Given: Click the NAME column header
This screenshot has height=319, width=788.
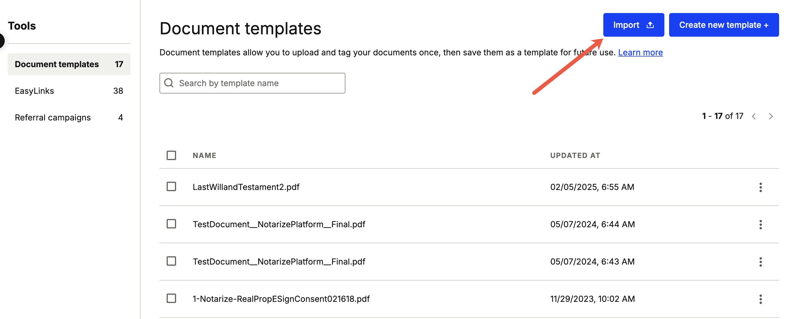Looking at the screenshot, I should tap(204, 155).
